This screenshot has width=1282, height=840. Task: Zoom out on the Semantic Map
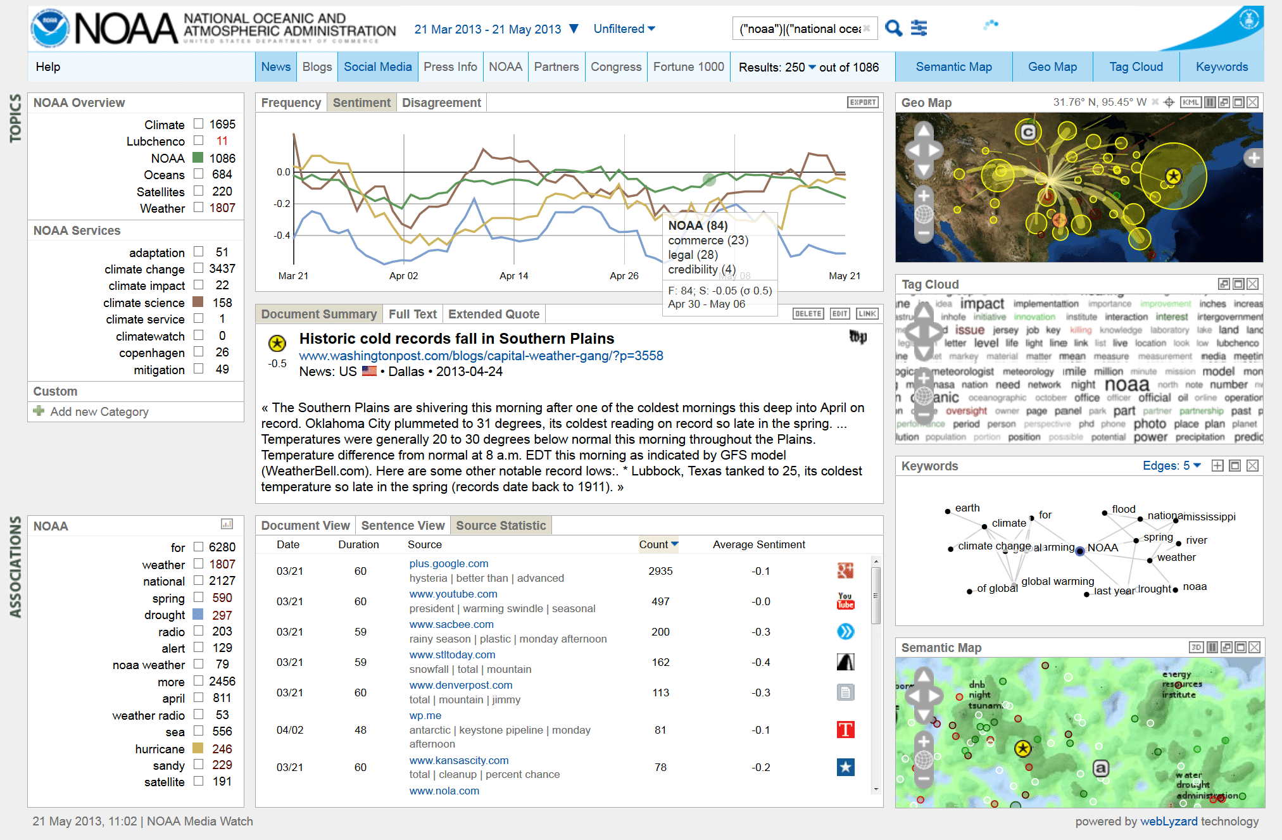pos(924,779)
